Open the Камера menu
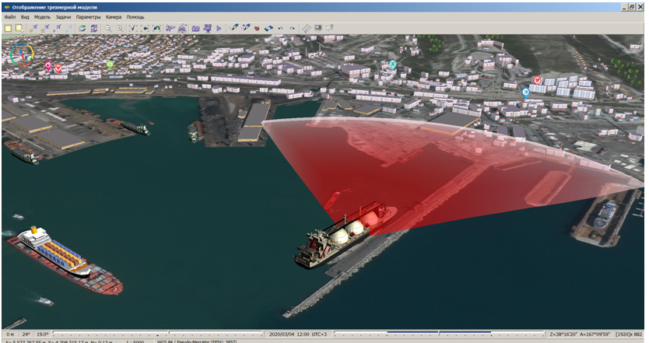The image size is (649, 343). [114, 16]
